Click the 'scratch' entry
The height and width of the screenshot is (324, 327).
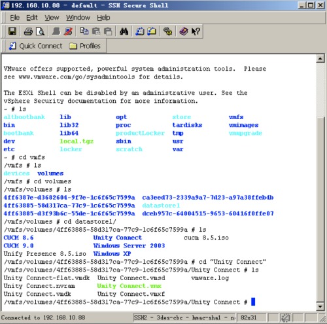129,149
